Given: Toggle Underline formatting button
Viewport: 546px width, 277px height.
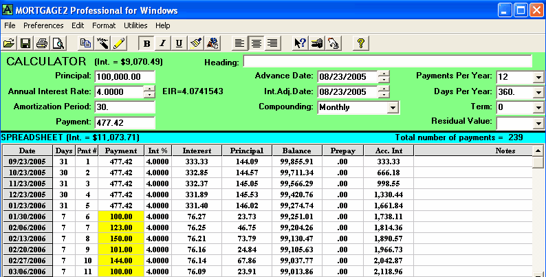Looking at the screenshot, I should click(179, 43).
